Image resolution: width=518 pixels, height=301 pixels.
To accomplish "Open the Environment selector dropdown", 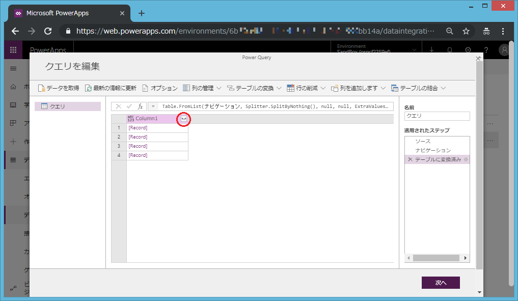I will (x=376, y=49).
